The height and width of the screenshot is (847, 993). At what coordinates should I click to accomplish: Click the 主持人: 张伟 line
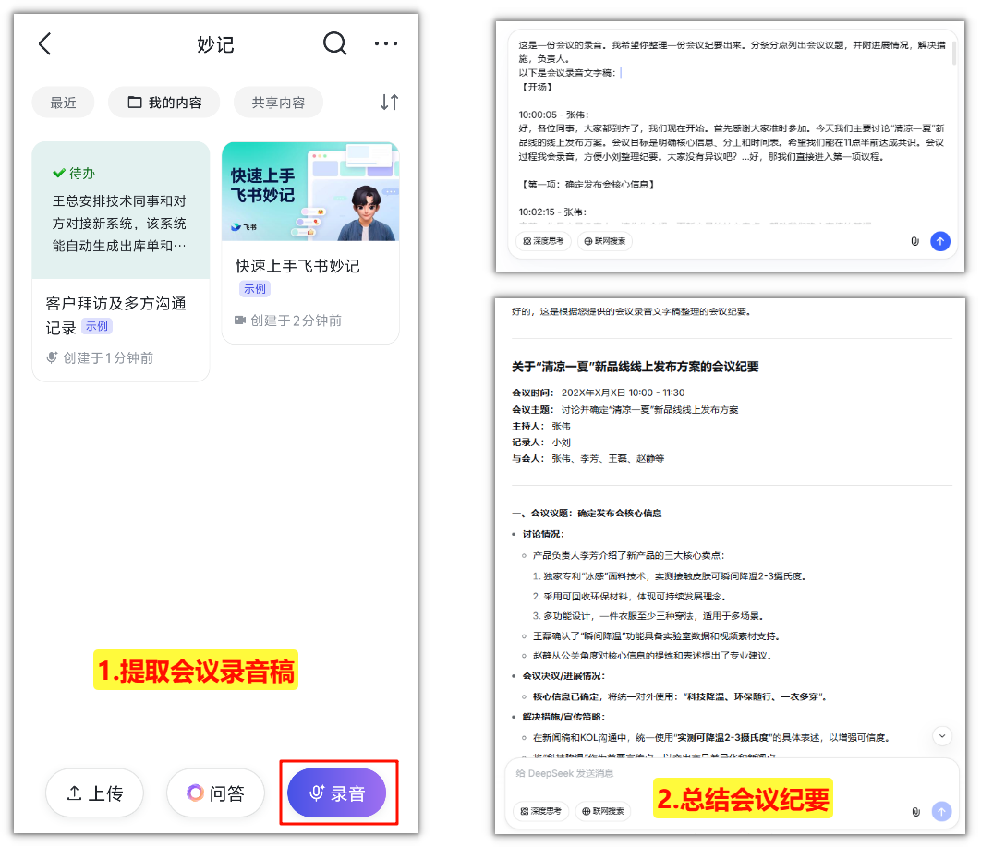click(541, 426)
